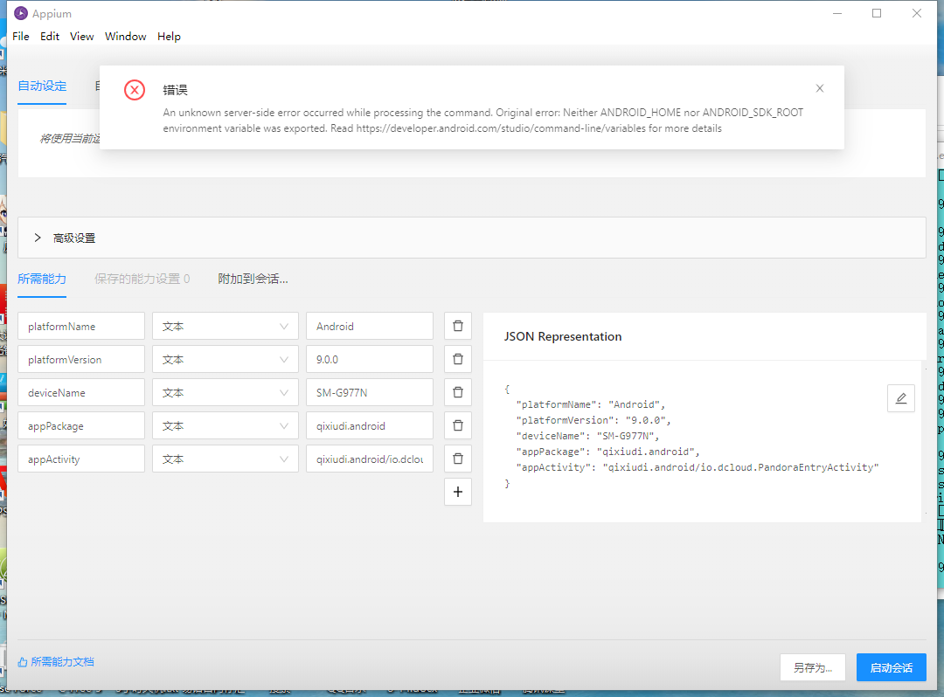Edit the raw JSON representation

(x=900, y=398)
